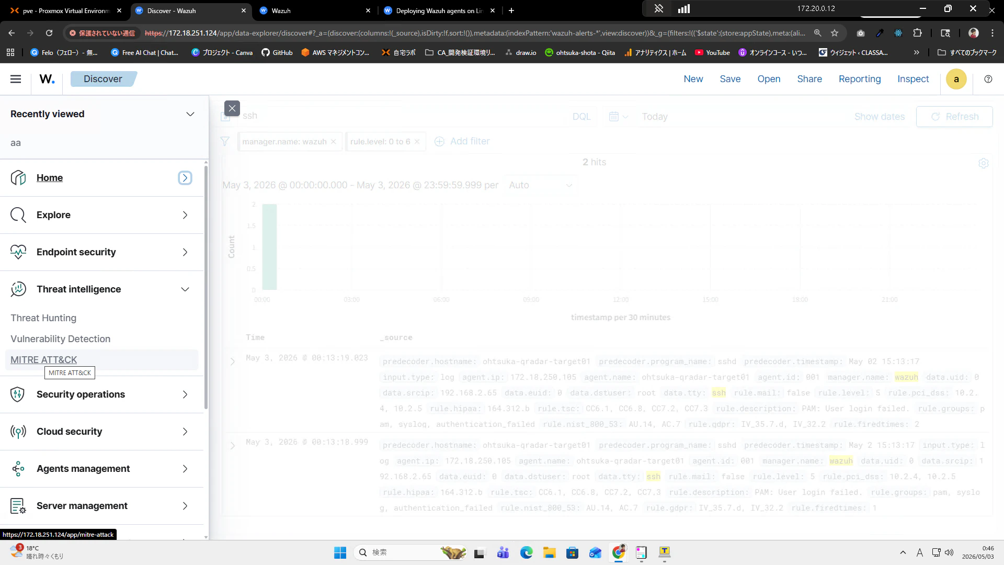Expand the Agents management menu
The height and width of the screenshot is (565, 1004).
click(x=185, y=469)
